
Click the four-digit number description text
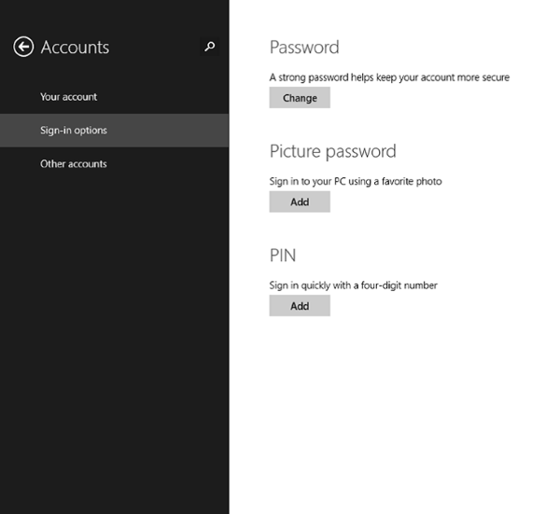click(353, 285)
